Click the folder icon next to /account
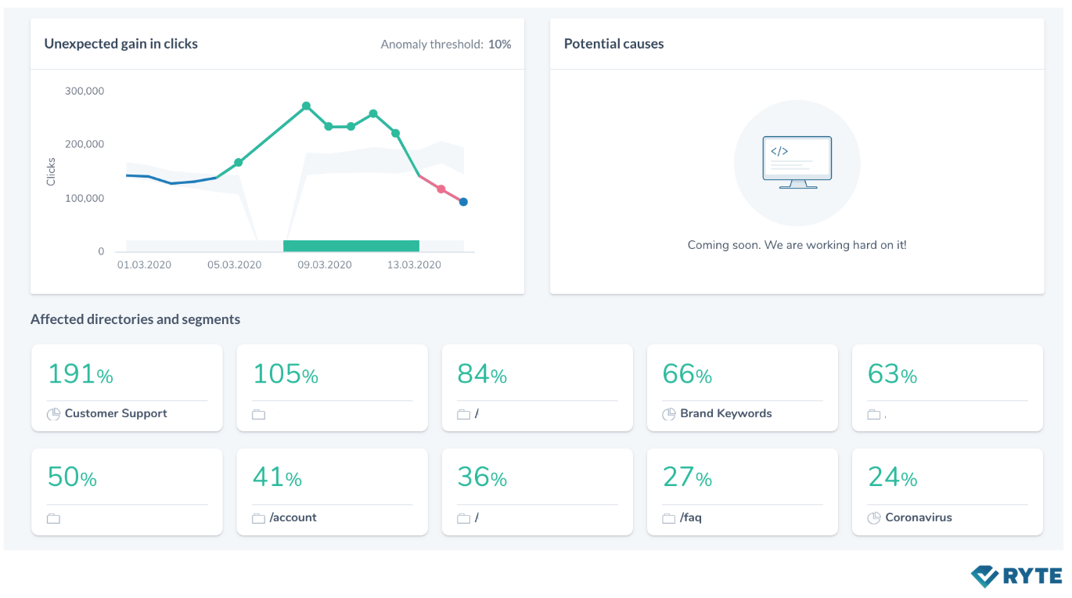The width and height of the screenshot is (1072, 598). point(258,519)
